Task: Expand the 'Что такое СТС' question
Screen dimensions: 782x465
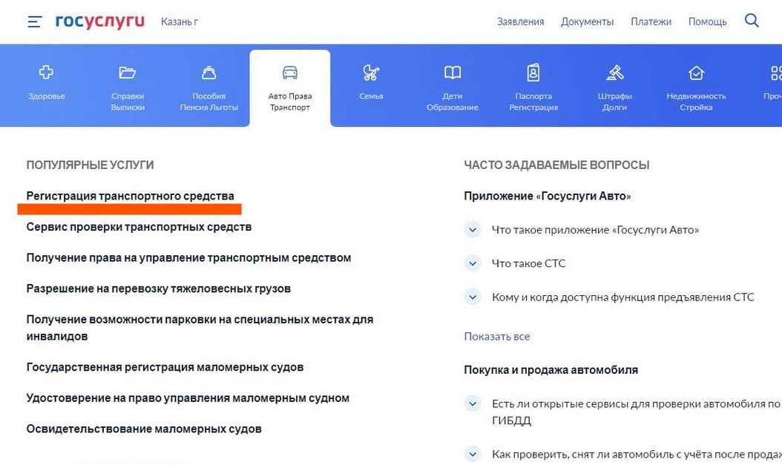Action: (473, 263)
